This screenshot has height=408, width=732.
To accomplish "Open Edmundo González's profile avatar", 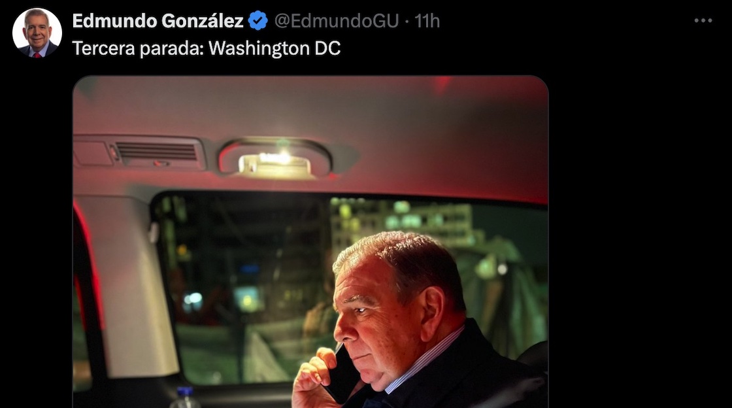I will tap(37, 33).
